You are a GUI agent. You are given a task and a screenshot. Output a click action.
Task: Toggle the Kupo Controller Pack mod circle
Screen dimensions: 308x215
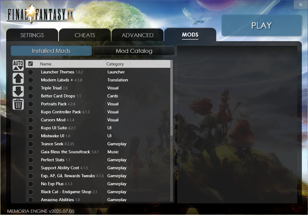[30, 112]
